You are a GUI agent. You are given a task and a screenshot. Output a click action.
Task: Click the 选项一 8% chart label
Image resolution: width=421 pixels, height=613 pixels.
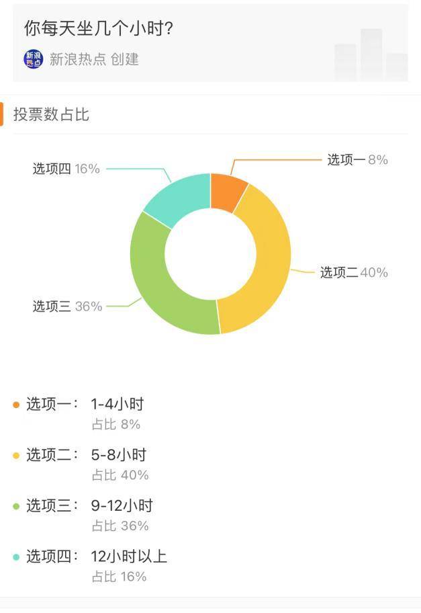pyautogui.click(x=357, y=159)
